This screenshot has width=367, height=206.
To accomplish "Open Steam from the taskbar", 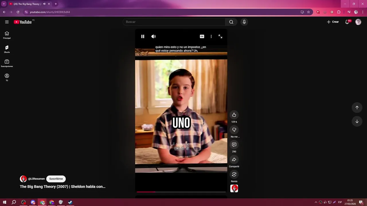I will click(x=70, y=202).
